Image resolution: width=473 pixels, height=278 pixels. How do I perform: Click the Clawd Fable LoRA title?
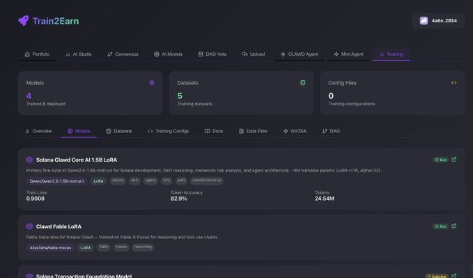click(x=59, y=226)
